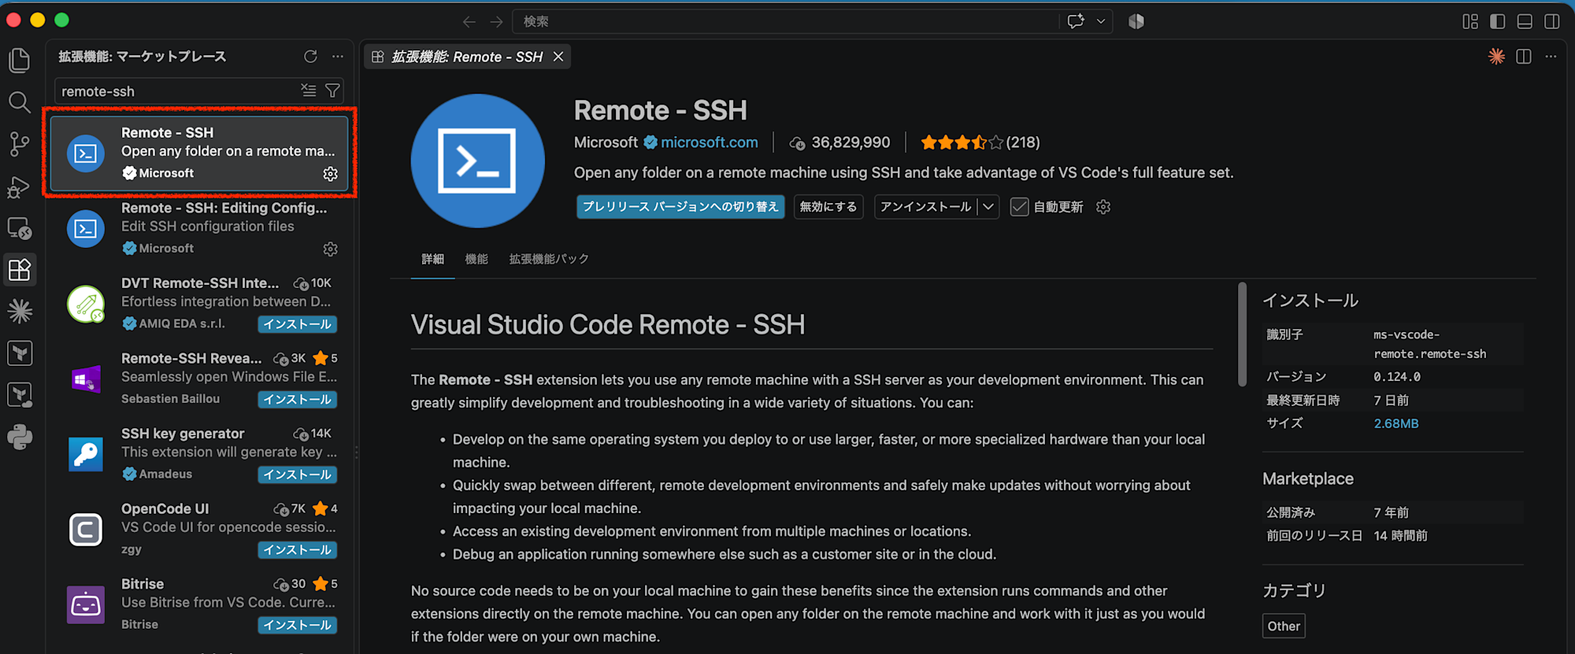The height and width of the screenshot is (654, 1575).
Task: Install DVT Remote-SSH Integration extension
Action: click(x=298, y=324)
